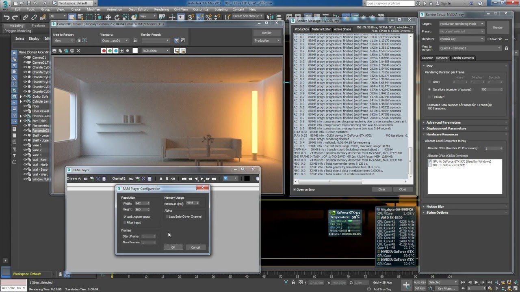Click the Render button in Render Setup

(498, 28)
